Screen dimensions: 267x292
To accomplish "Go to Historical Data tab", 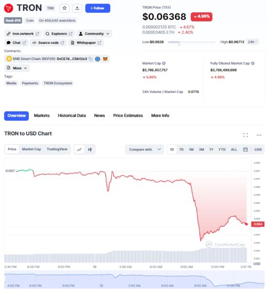I will [x=72, y=115].
